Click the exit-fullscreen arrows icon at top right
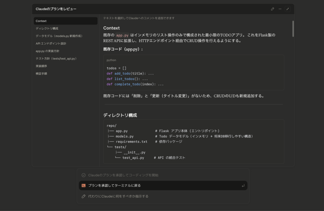This screenshot has width=324, height=211. (x=287, y=9)
